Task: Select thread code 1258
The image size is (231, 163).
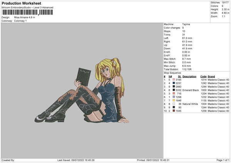Action: coord(204,111)
